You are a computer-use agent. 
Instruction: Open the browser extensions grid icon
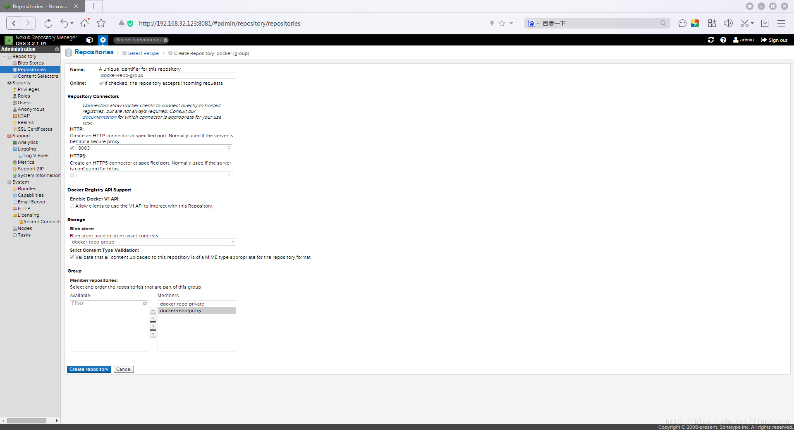[x=712, y=23]
